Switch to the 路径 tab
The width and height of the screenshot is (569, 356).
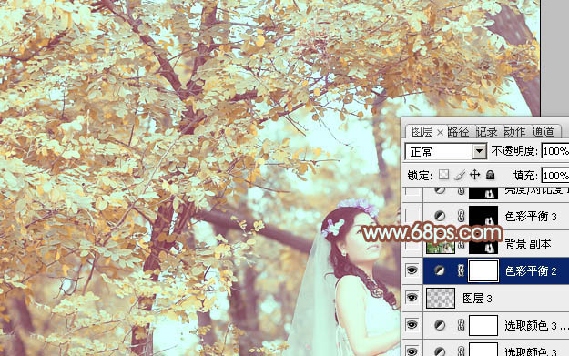click(x=459, y=131)
